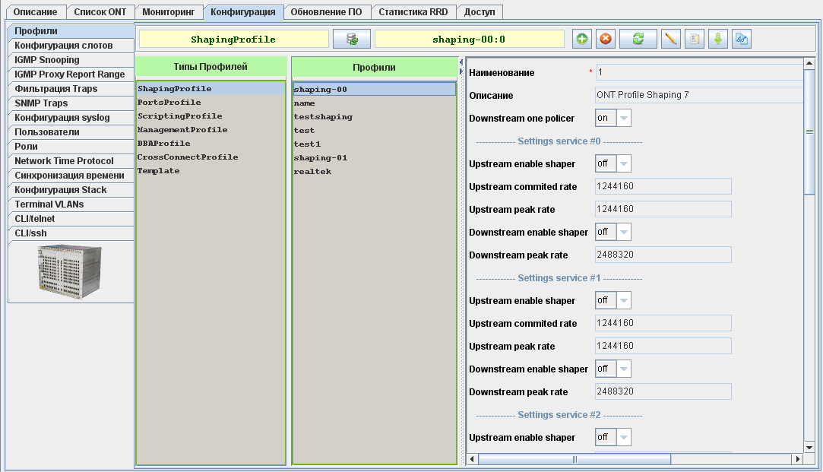
Task: Open IGMP Proxy Report Range item
Action: pyautogui.click(x=71, y=74)
